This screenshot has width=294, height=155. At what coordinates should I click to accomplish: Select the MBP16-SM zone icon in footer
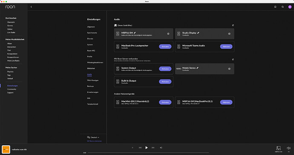pyautogui.click(x=278, y=148)
